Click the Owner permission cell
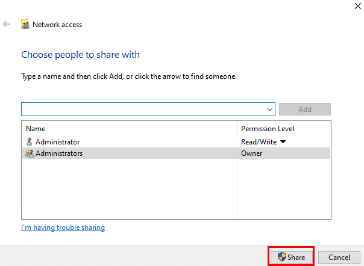The width and height of the screenshot is (364, 266). (x=252, y=153)
